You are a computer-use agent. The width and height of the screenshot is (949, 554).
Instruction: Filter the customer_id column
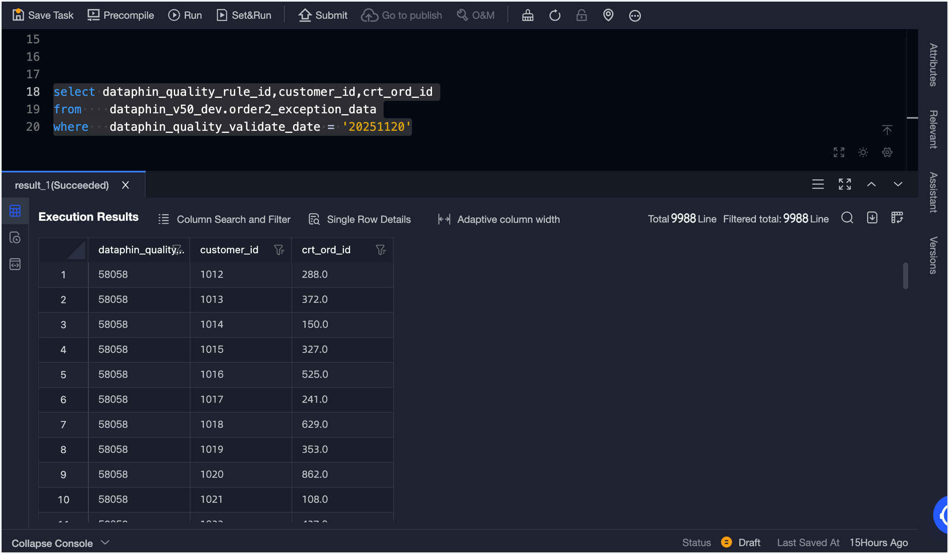pos(279,250)
